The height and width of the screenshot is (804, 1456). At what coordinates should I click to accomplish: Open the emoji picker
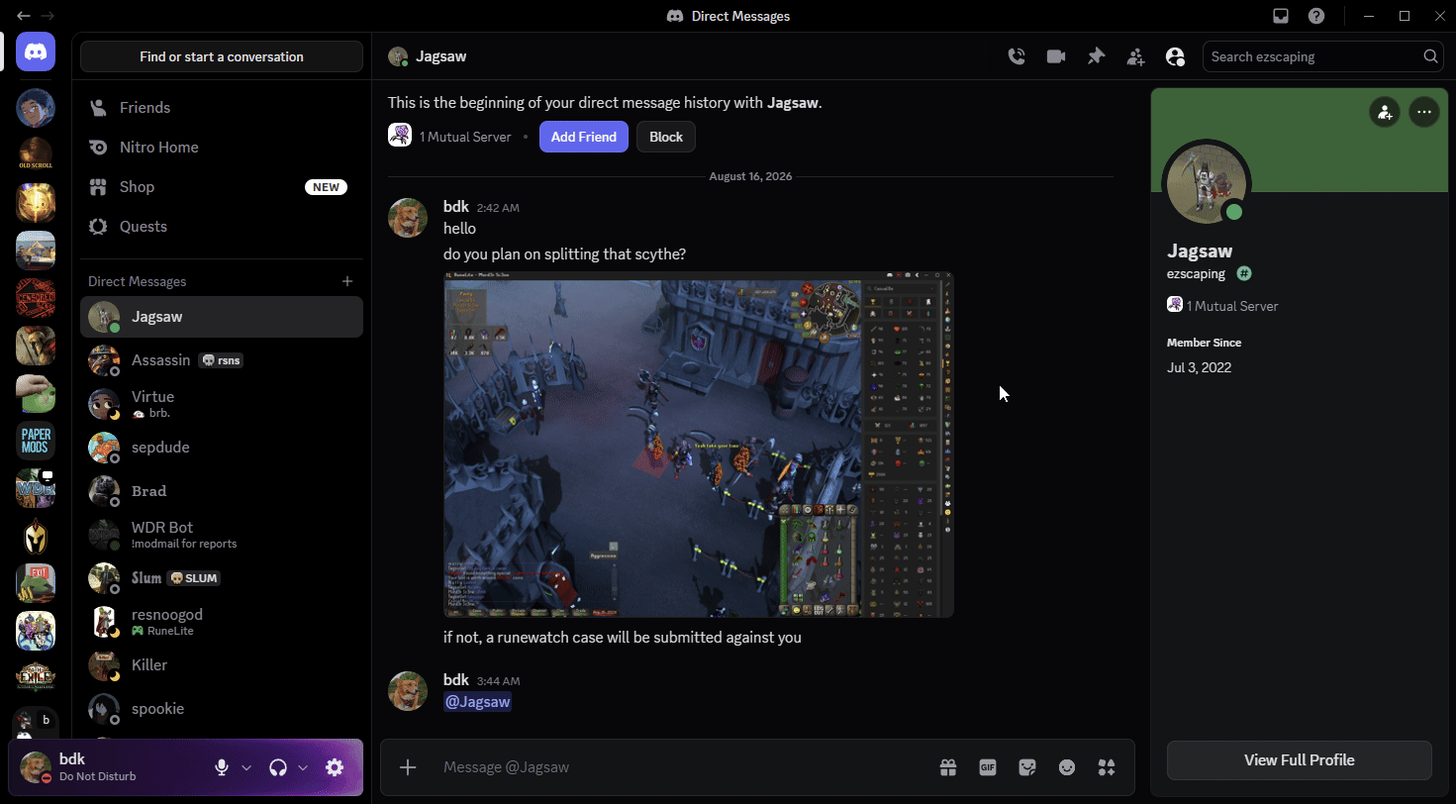tap(1067, 767)
